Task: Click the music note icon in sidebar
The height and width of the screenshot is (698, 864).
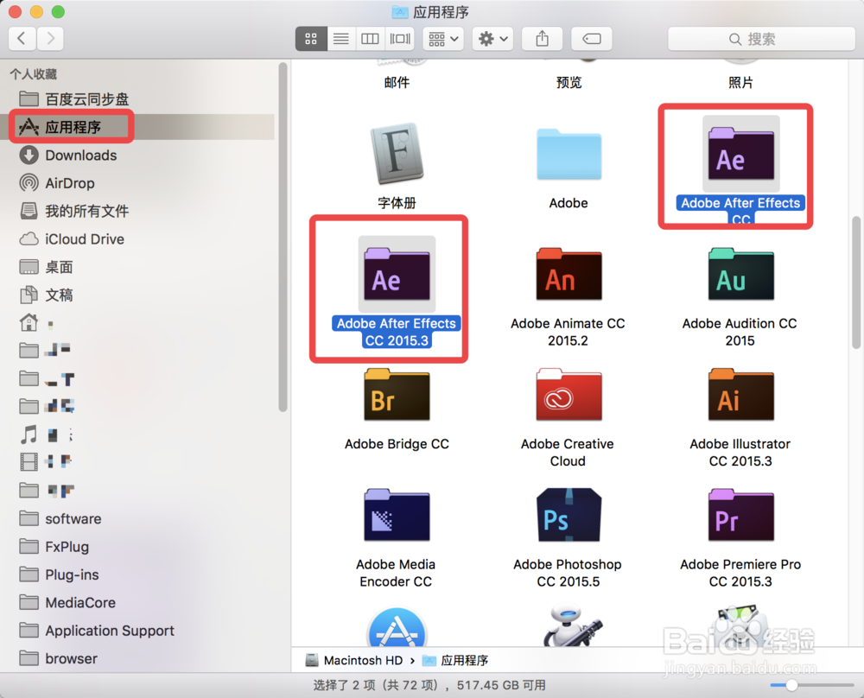Action: (29, 435)
